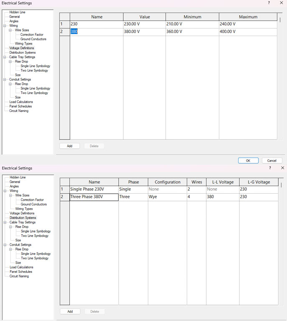Select the Three Phase 380V name cell
The height and width of the screenshot is (321, 287).
94,197
